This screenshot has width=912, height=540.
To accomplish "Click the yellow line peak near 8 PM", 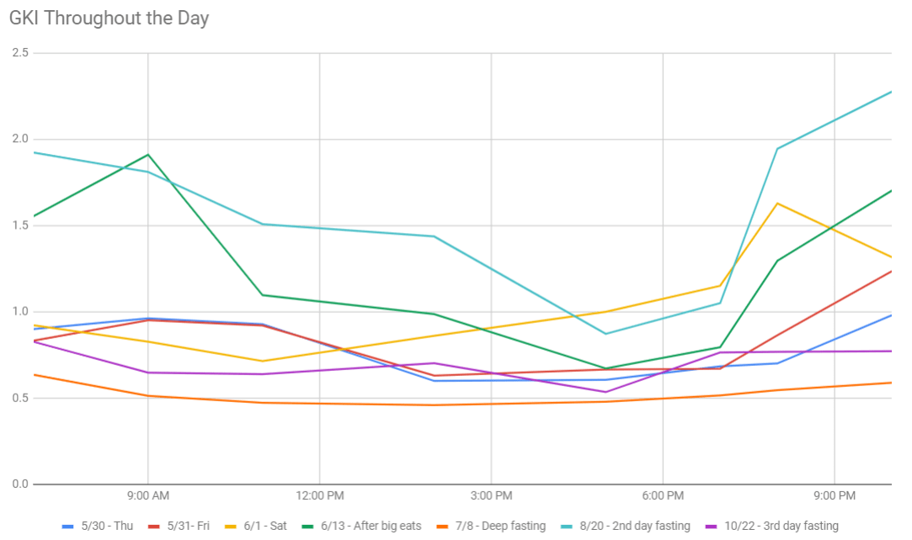I will [777, 204].
